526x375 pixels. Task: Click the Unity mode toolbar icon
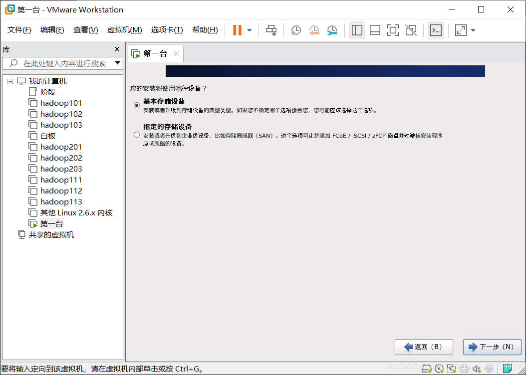tap(411, 30)
